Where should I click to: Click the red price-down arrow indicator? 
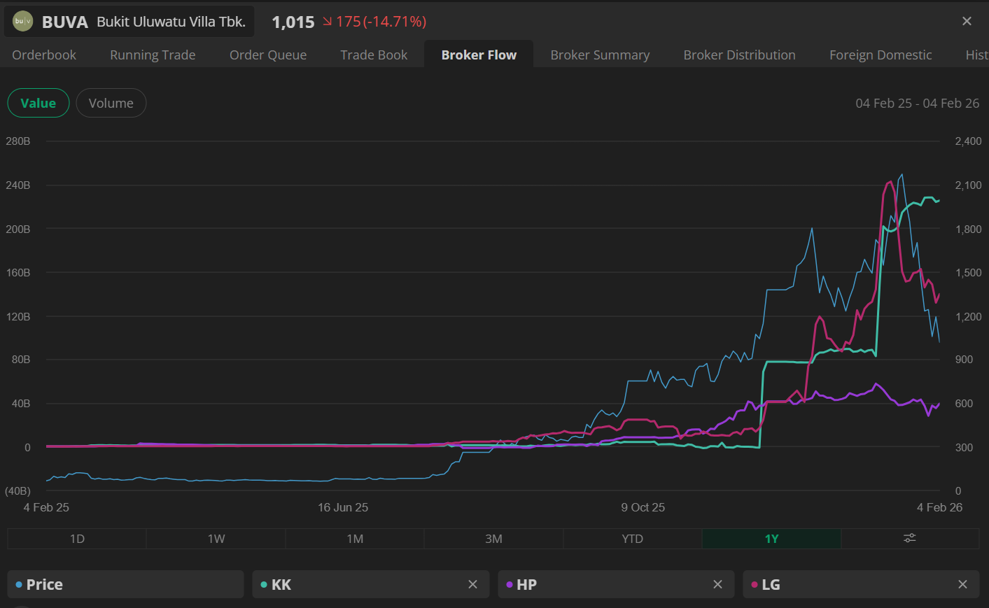tap(327, 22)
